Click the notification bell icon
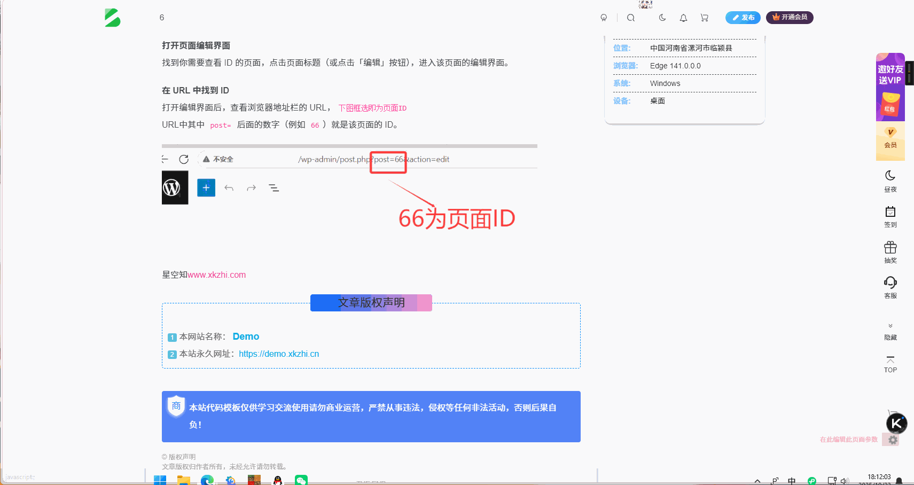Image resolution: width=914 pixels, height=485 pixels. pyautogui.click(x=683, y=17)
